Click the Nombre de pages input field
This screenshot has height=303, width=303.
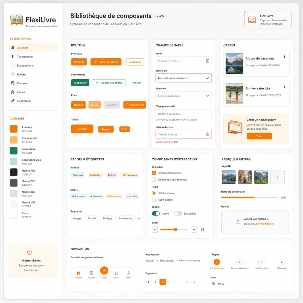click(x=183, y=114)
